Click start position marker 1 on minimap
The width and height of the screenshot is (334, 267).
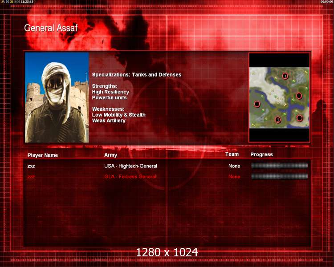coord(285,76)
